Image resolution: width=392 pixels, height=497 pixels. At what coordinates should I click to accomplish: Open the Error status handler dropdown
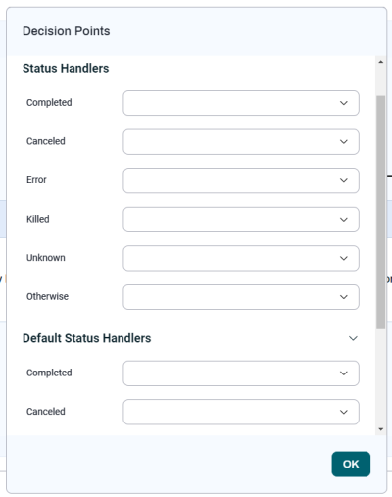[241, 180]
